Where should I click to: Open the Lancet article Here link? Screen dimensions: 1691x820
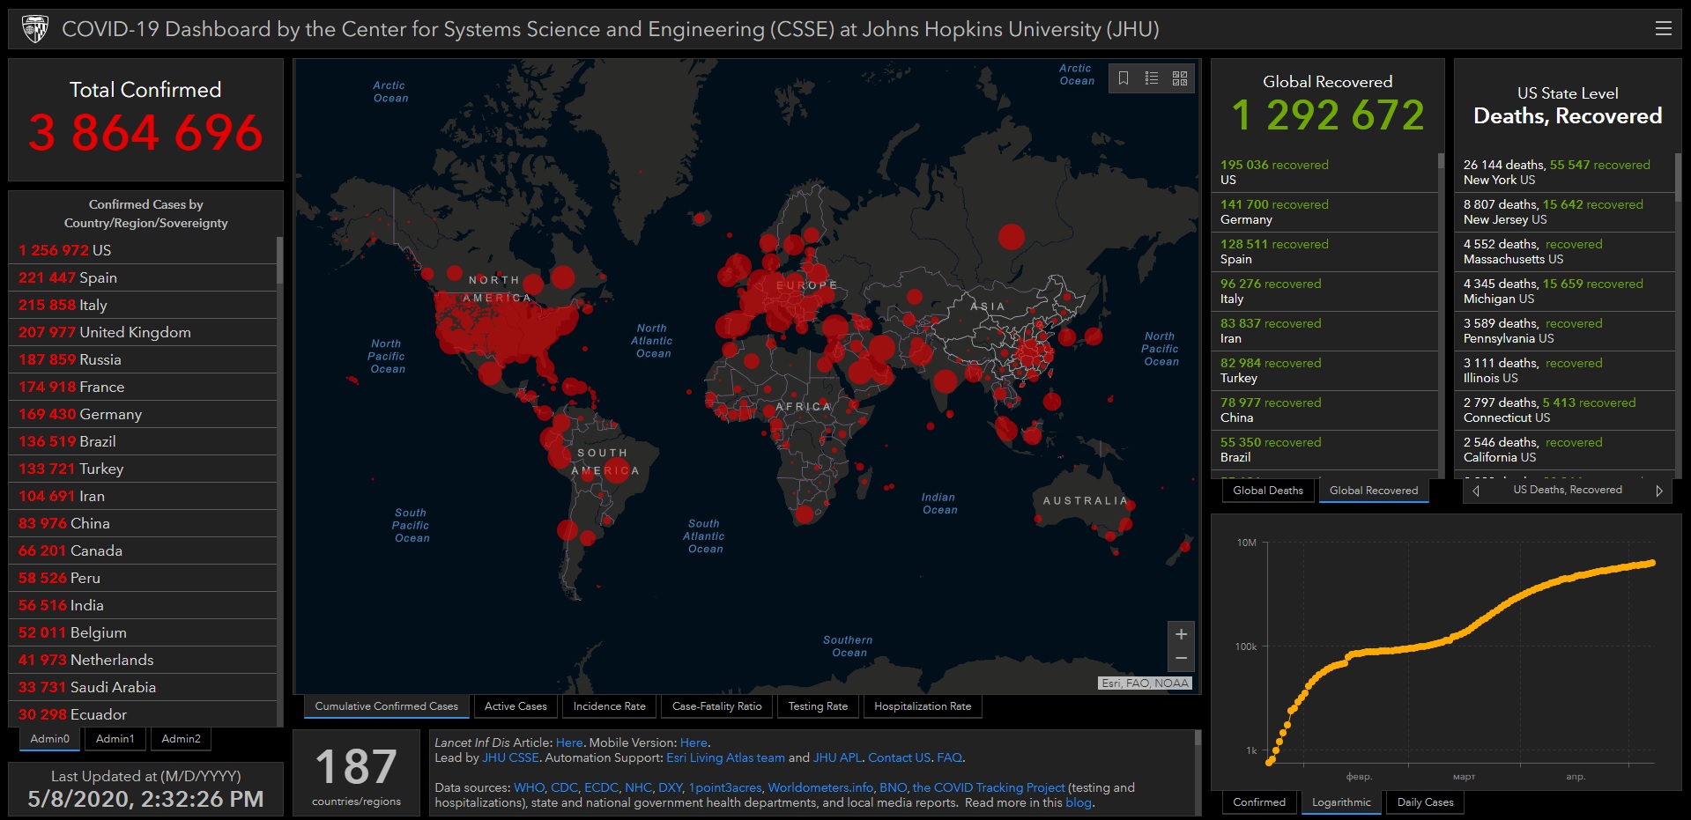(x=569, y=742)
